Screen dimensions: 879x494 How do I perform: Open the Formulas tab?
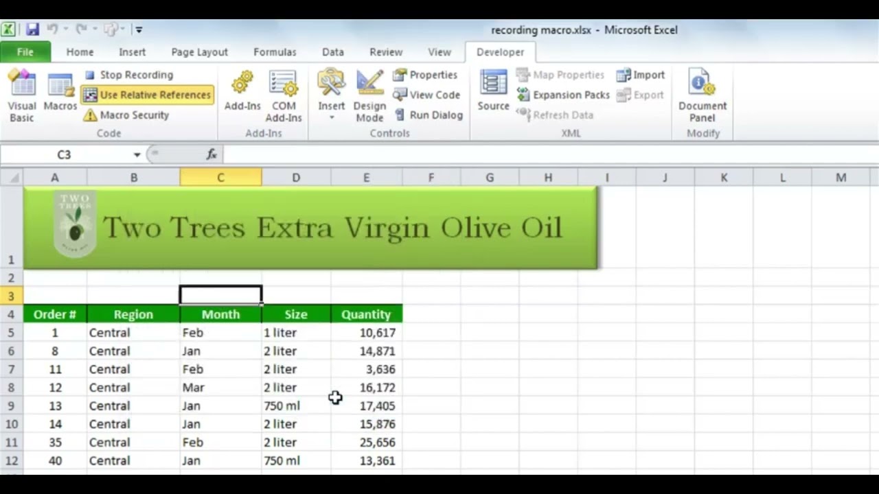pyautogui.click(x=275, y=52)
